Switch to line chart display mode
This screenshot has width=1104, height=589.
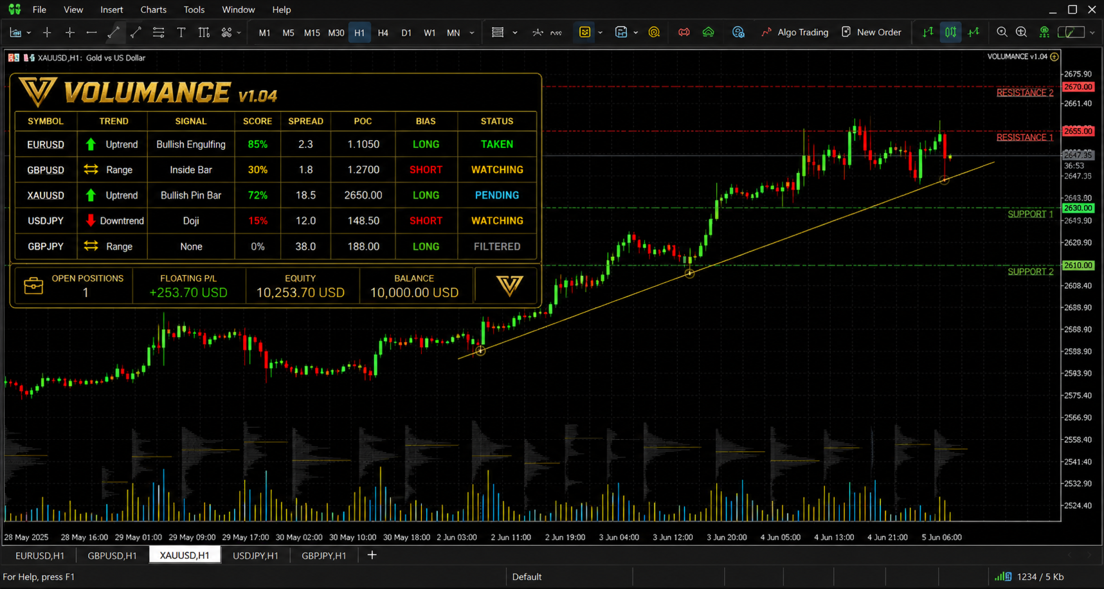click(974, 32)
